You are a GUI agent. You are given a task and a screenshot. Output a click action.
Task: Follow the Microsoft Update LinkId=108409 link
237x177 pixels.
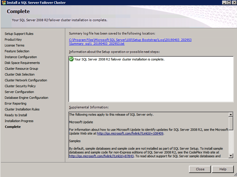click(x=130, y=133)
